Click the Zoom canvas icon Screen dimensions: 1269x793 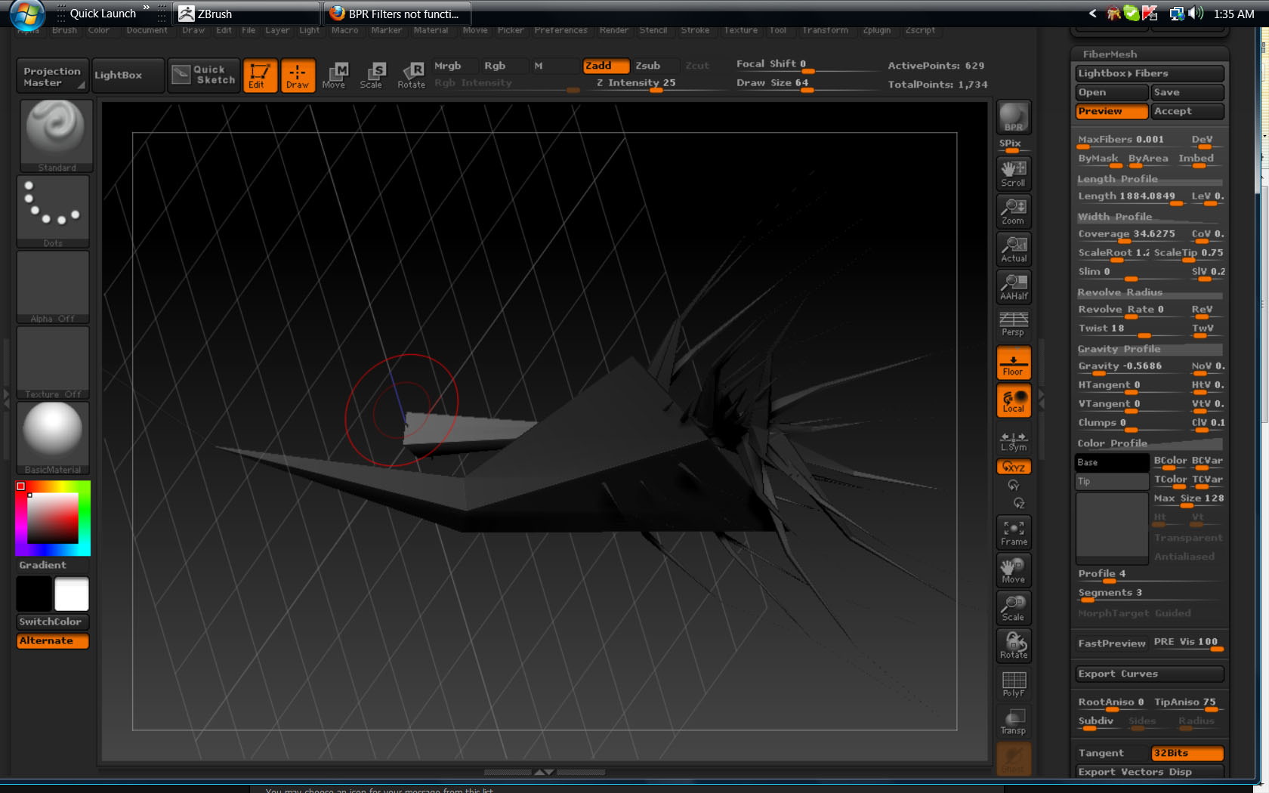pyautogui.click(x=1013, y=211)
